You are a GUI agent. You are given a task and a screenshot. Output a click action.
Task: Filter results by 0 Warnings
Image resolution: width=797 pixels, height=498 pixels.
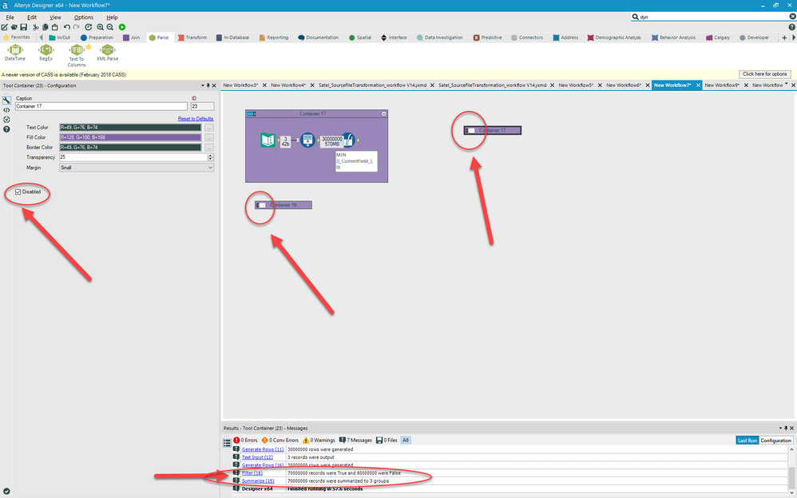pyautogui.click(x=319, y=440)
